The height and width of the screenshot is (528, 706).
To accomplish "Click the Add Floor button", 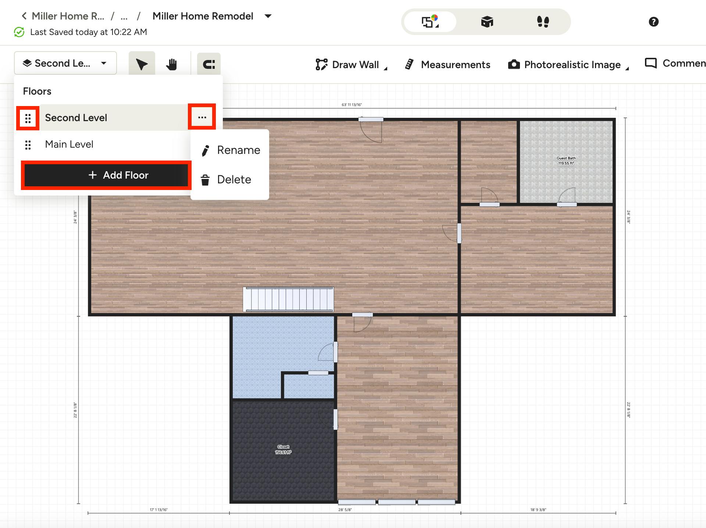I will point(106,175).
